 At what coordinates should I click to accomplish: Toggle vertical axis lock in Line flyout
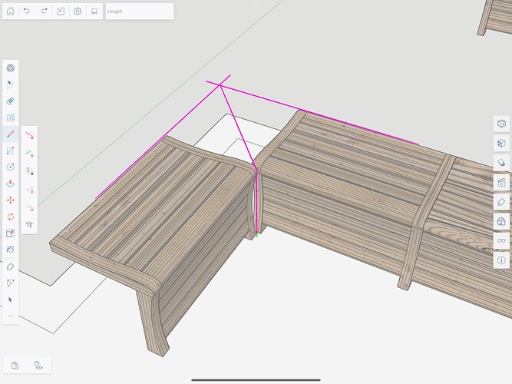(29, 170)
